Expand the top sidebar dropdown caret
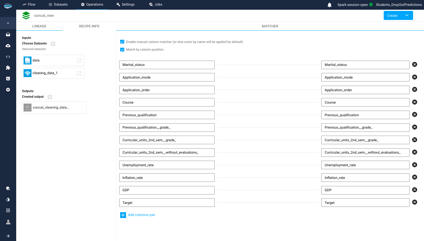 (8, 23)
